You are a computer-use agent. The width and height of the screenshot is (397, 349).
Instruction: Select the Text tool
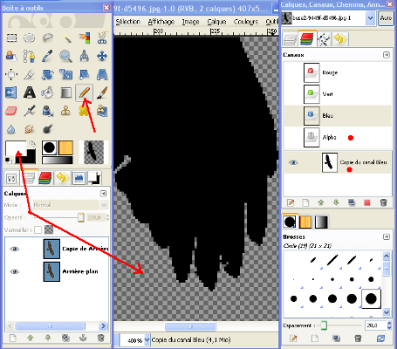tap(30, 92)
